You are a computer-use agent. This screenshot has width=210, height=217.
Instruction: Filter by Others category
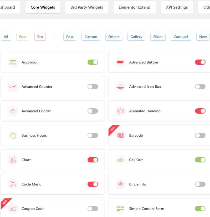(x=114, y=37)
